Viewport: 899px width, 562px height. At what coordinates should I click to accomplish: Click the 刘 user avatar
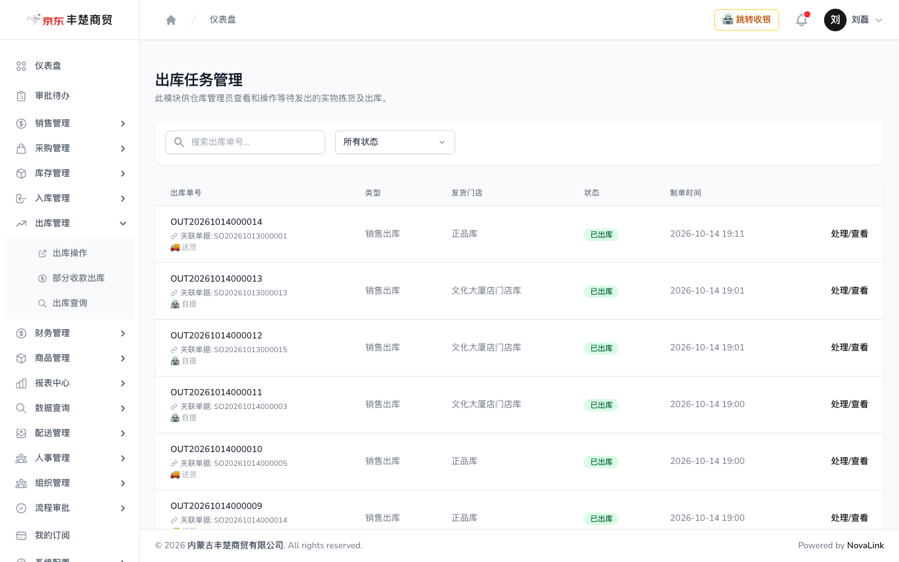[835, 20]
